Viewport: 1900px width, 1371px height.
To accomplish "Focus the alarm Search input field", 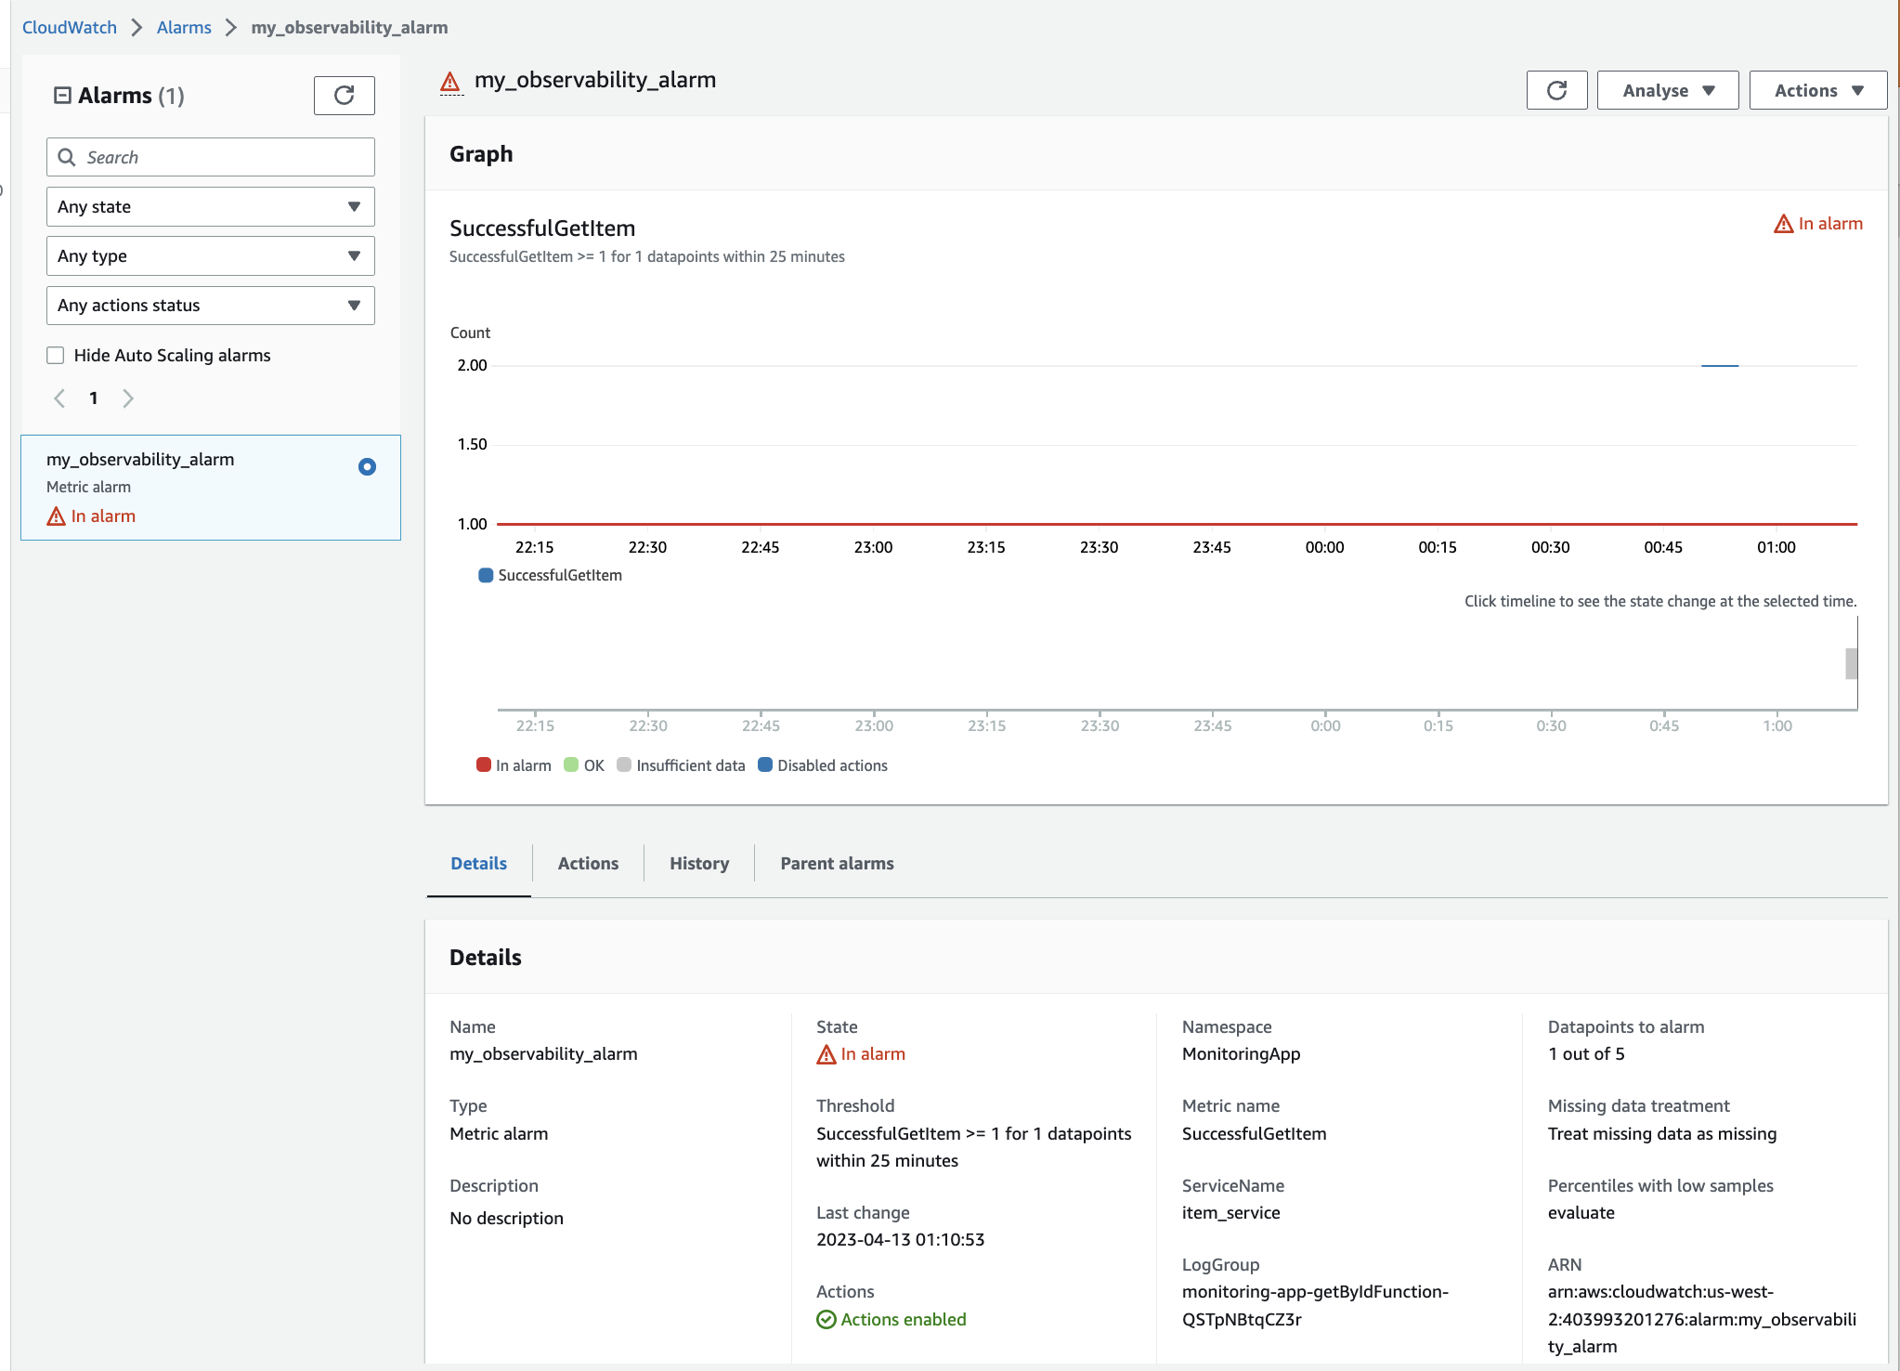I will (211, 157).
